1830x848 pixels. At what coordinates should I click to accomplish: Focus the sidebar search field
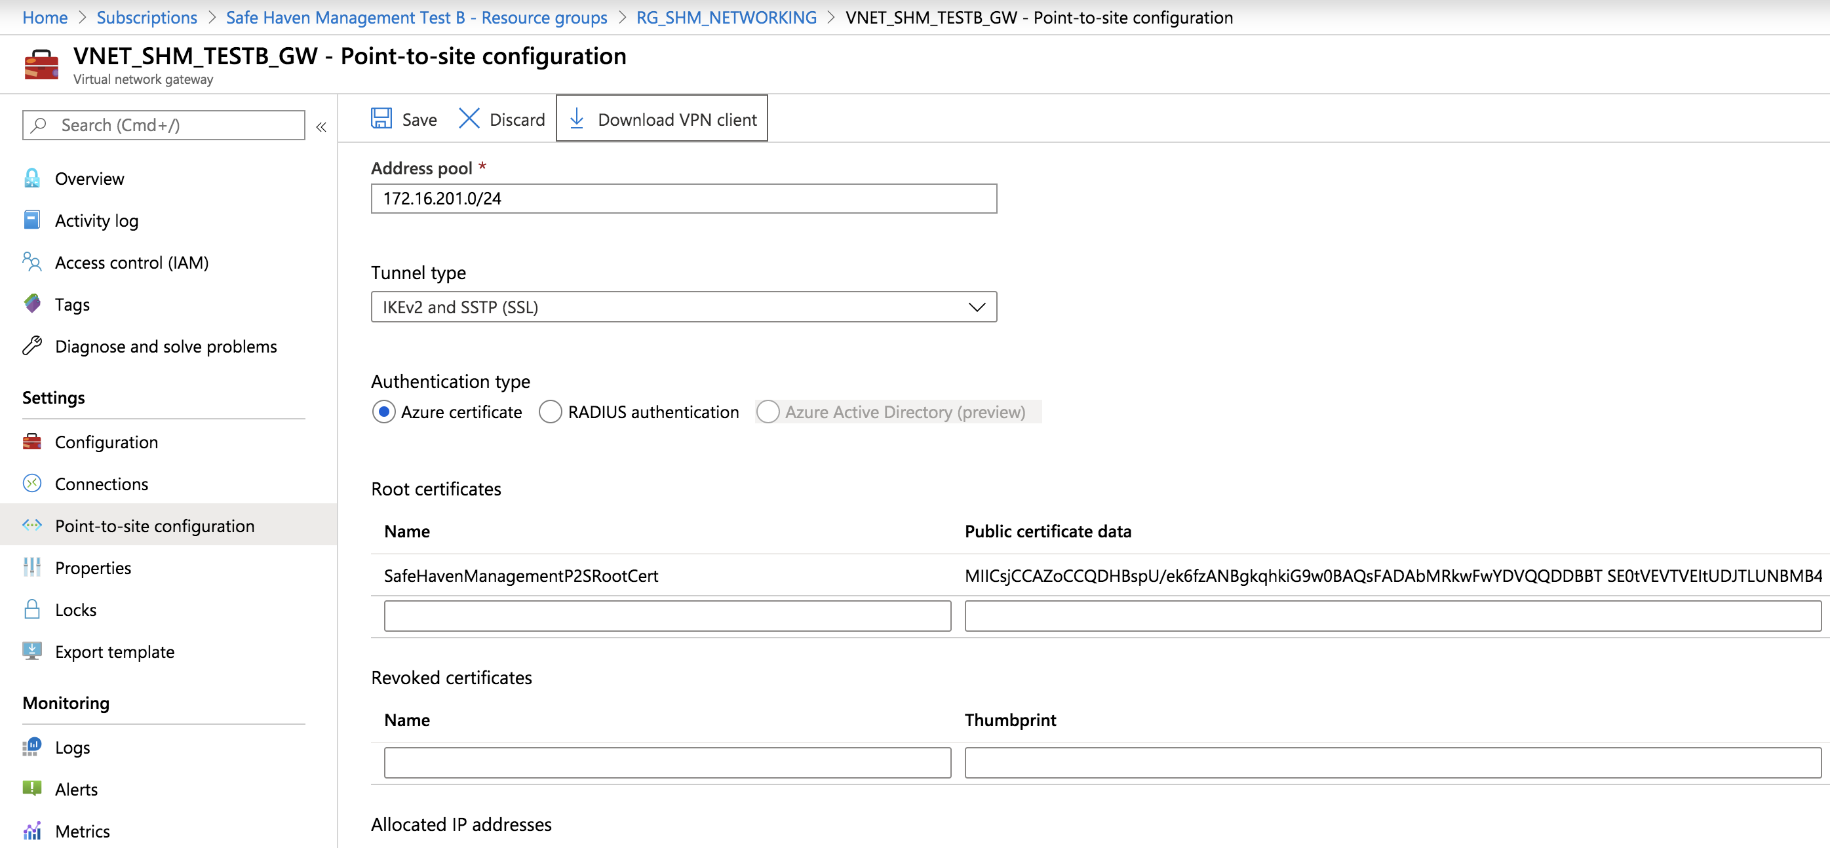tap(163, 125)
